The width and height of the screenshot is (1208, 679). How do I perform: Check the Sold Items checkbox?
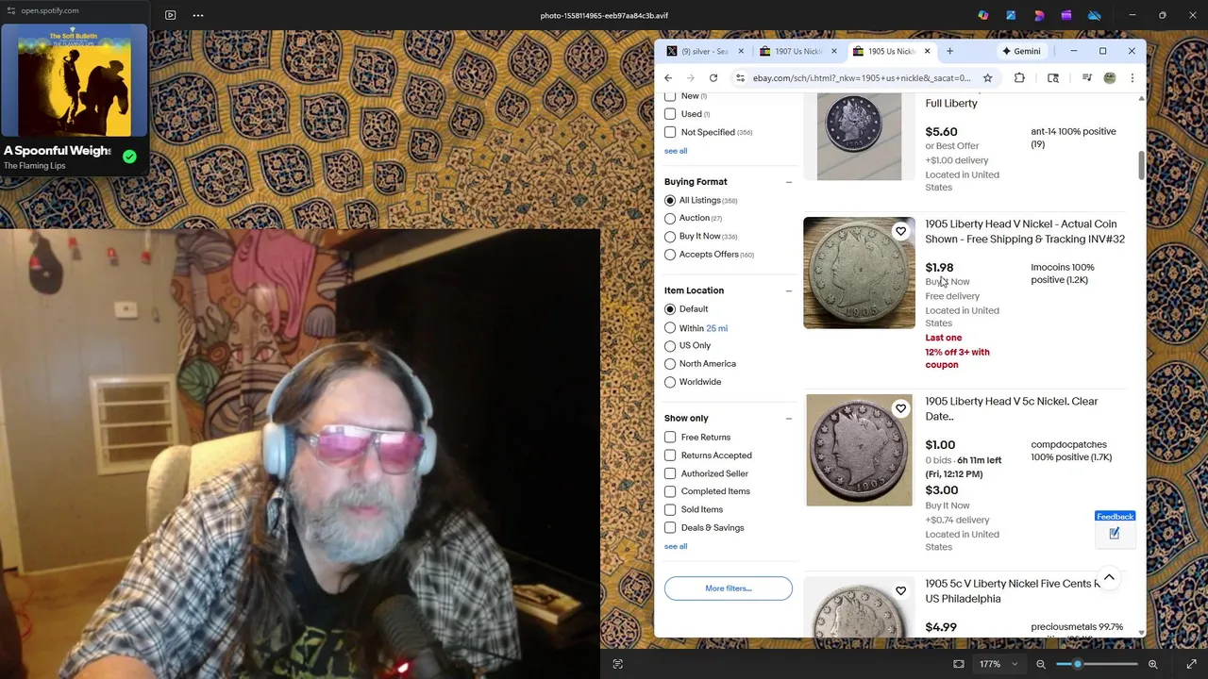[x=670, y=509]
